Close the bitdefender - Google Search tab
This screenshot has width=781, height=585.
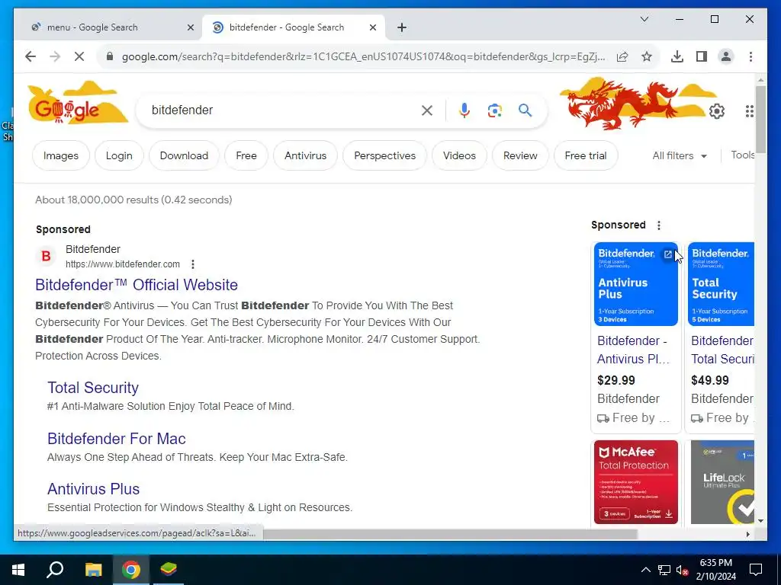click(372, 27)
